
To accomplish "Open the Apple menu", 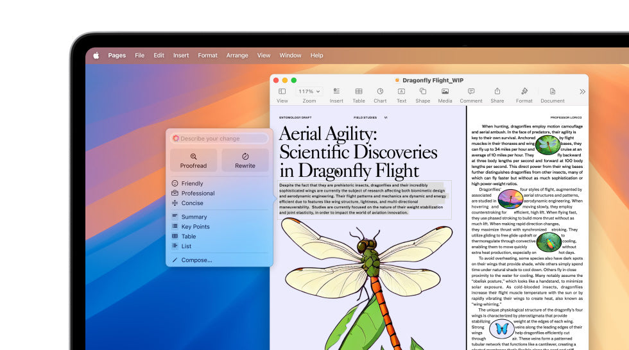I will pos(96,56).
